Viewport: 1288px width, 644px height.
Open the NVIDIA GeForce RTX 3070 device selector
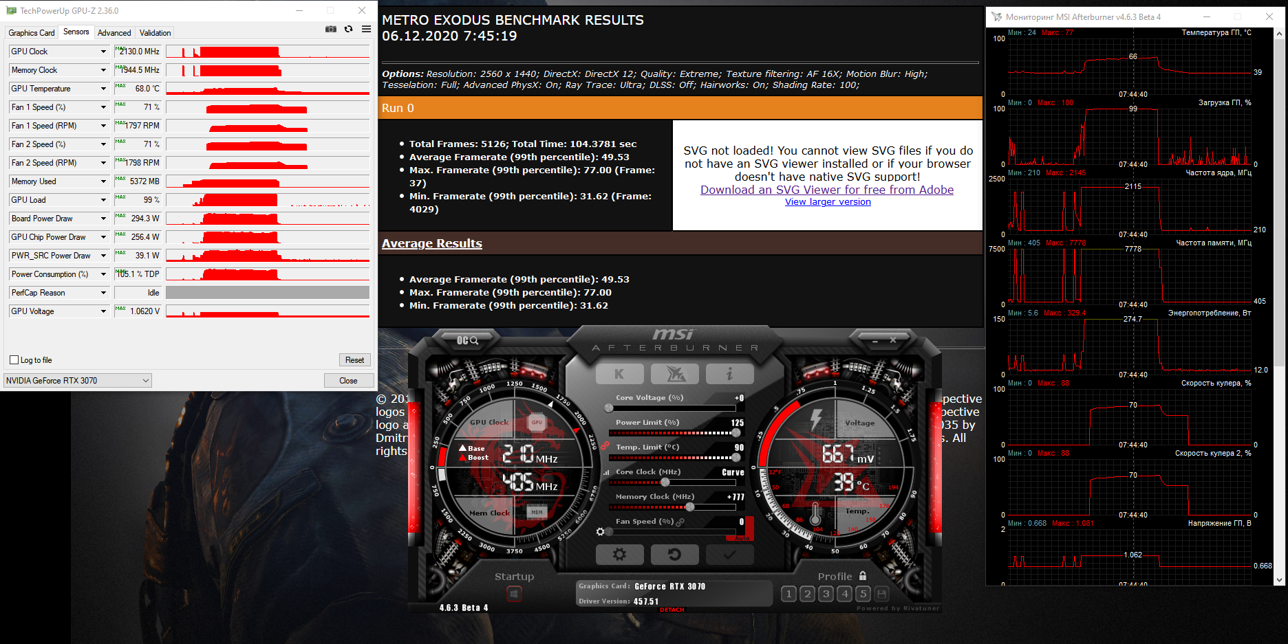point(78,381)
